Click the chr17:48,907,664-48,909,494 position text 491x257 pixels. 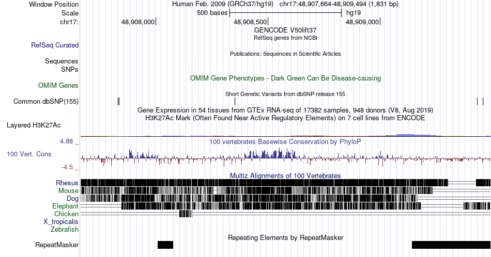[339, 4]
